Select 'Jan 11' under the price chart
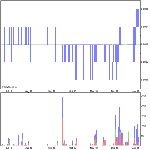Screen dimensions: 150x150 (135, 91)
